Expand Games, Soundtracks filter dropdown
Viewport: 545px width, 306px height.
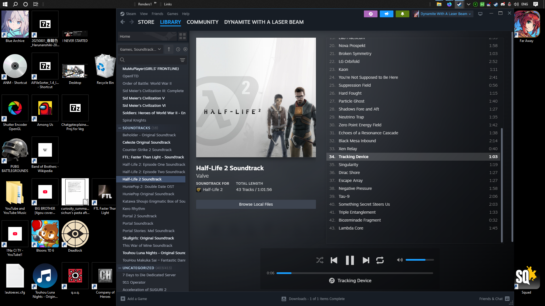[140, 49]
